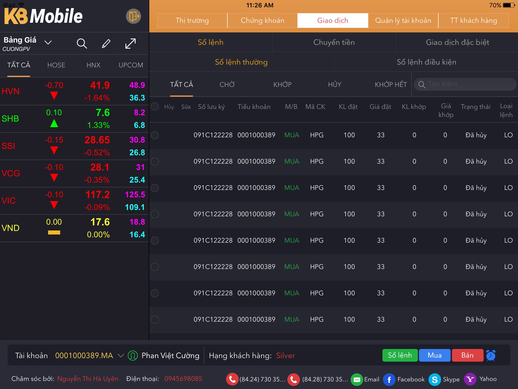Select Chuyển tiền sub-tab
The image size is (518, 389).
coord(334,42)
